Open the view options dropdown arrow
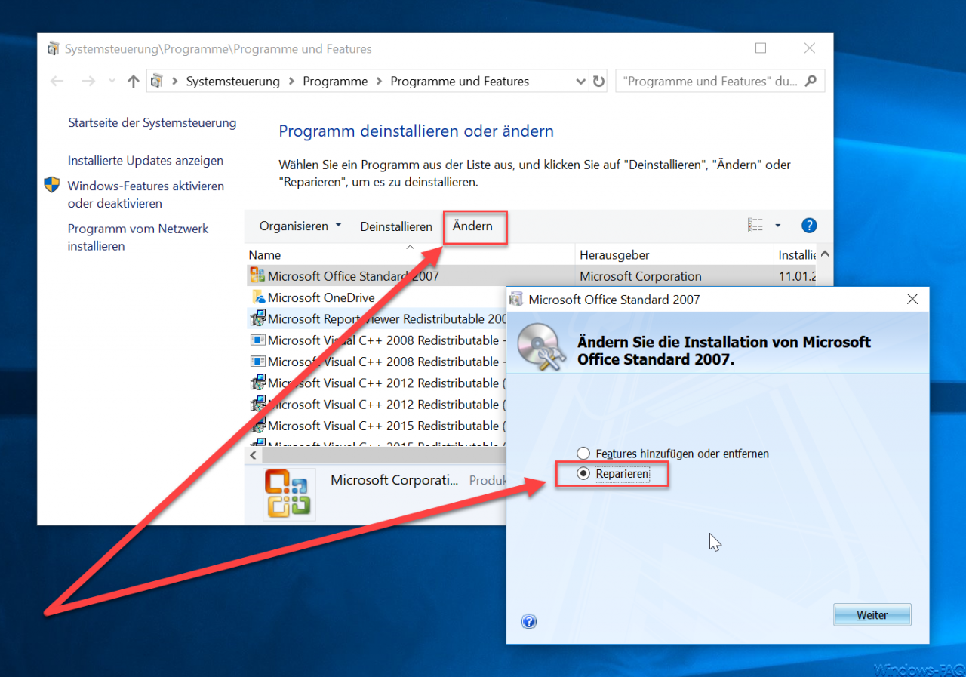 point(777,225)
